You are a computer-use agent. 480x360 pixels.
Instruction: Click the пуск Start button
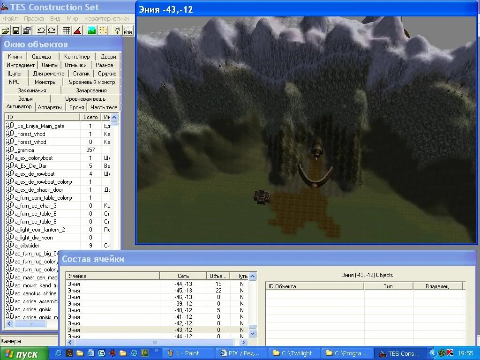(24, 353)
